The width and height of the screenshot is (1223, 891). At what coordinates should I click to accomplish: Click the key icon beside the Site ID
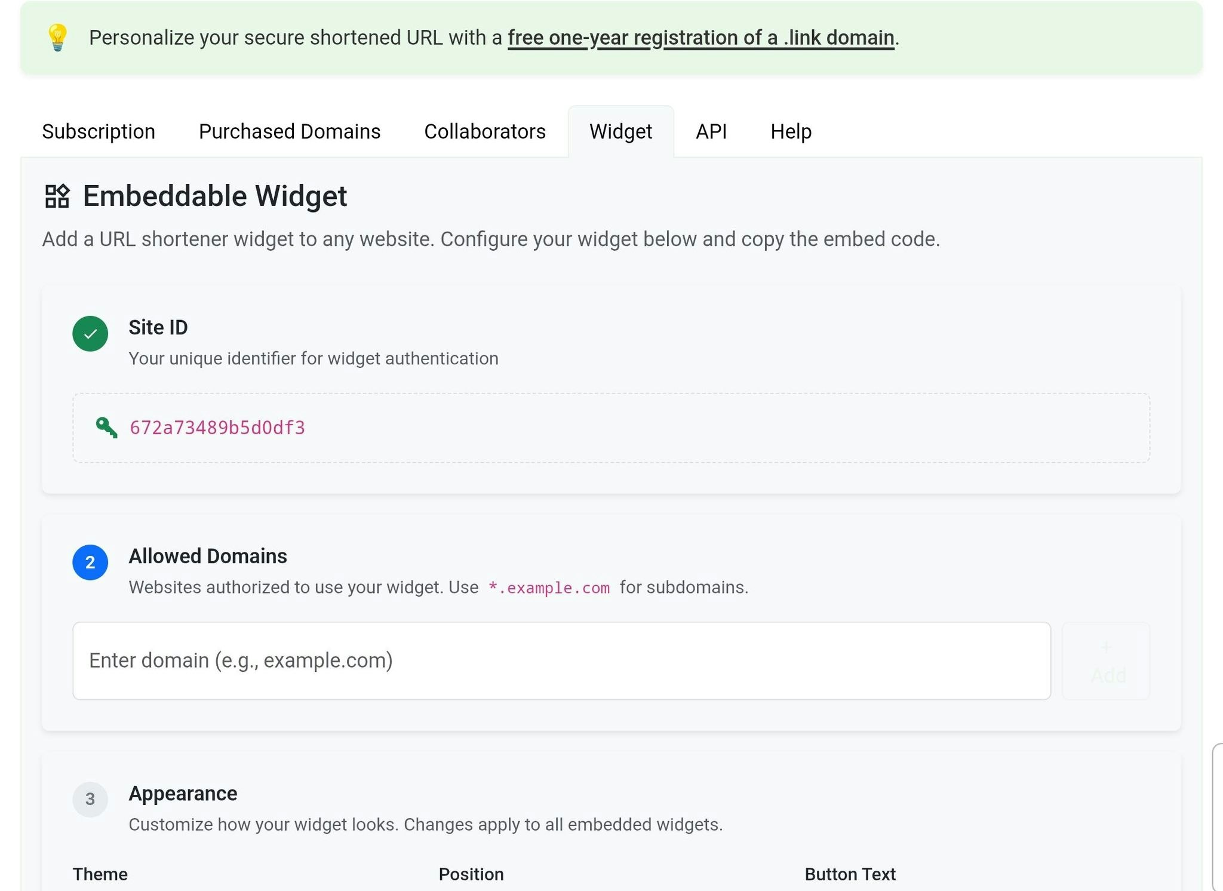106,427
